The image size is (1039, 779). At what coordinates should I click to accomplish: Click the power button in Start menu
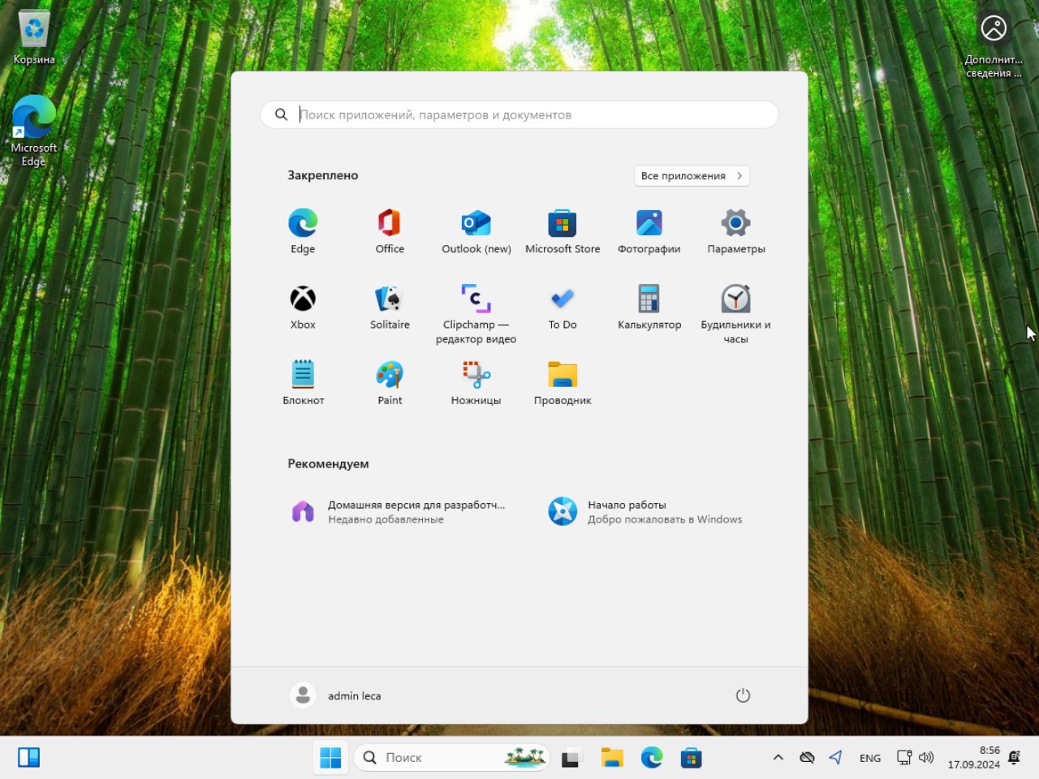(x=743, y=695)
